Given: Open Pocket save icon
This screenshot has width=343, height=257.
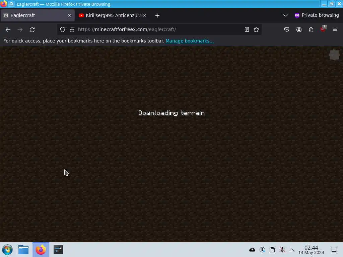Looking at the screenshot, I should 287,29.
